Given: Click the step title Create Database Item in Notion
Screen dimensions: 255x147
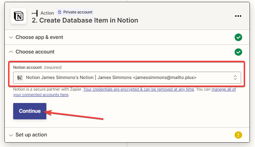Looking at the screenshot, I should 85,20.
